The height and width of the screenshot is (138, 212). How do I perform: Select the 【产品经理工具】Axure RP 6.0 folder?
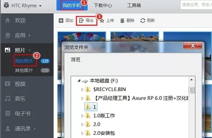141,98
